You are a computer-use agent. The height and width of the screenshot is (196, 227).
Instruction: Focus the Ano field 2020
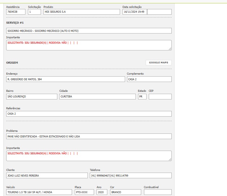(x=102, y=192)
